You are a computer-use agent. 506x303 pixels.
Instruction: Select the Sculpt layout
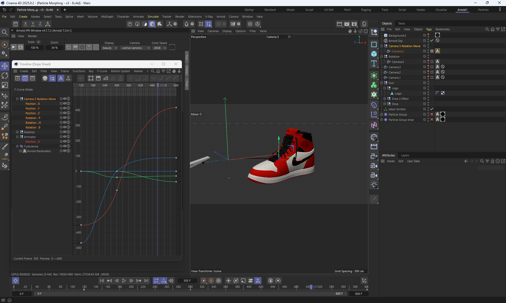[x=309, y=10]
